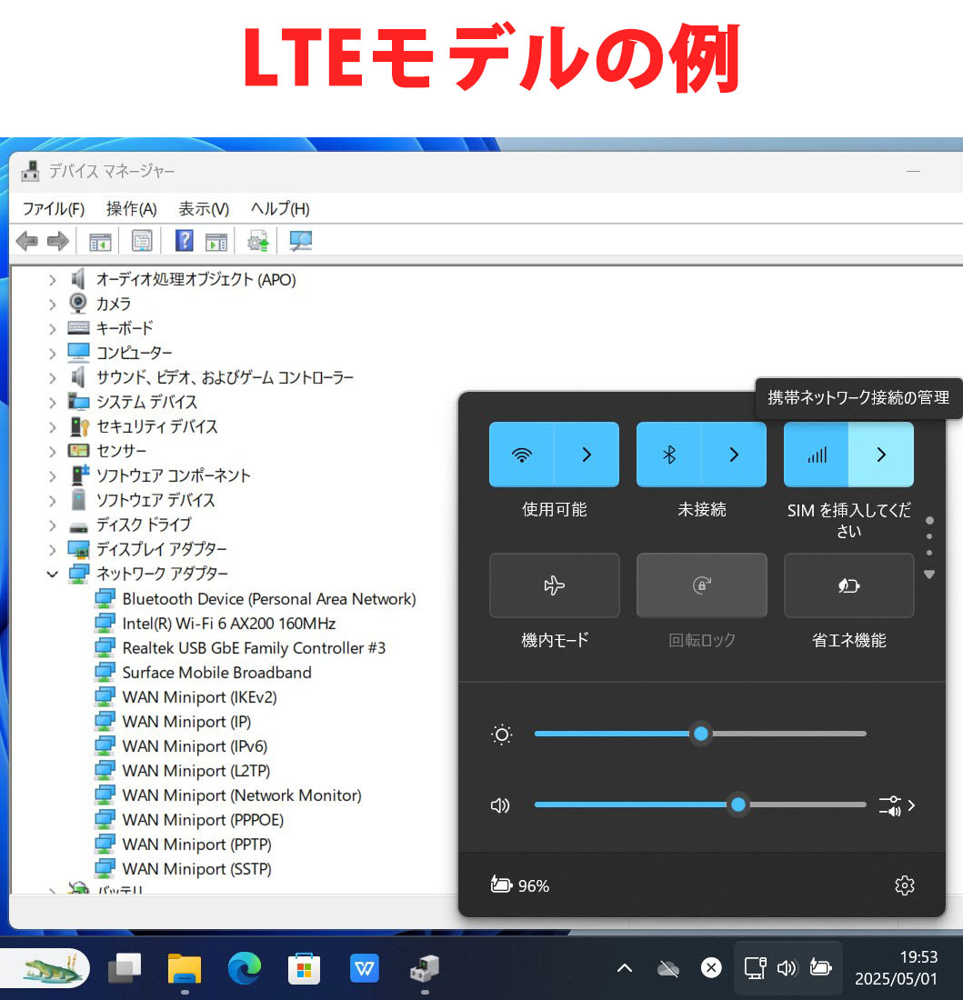Screen dimensions: 963x1000
Task: Click the volume icon in the taskbar
Action: click(x=787, y=968)
